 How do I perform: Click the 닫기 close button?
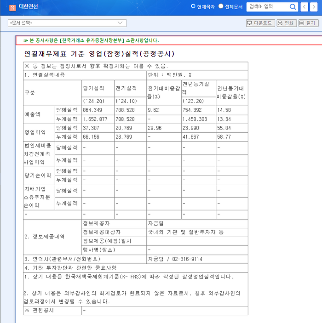(308, 23)
